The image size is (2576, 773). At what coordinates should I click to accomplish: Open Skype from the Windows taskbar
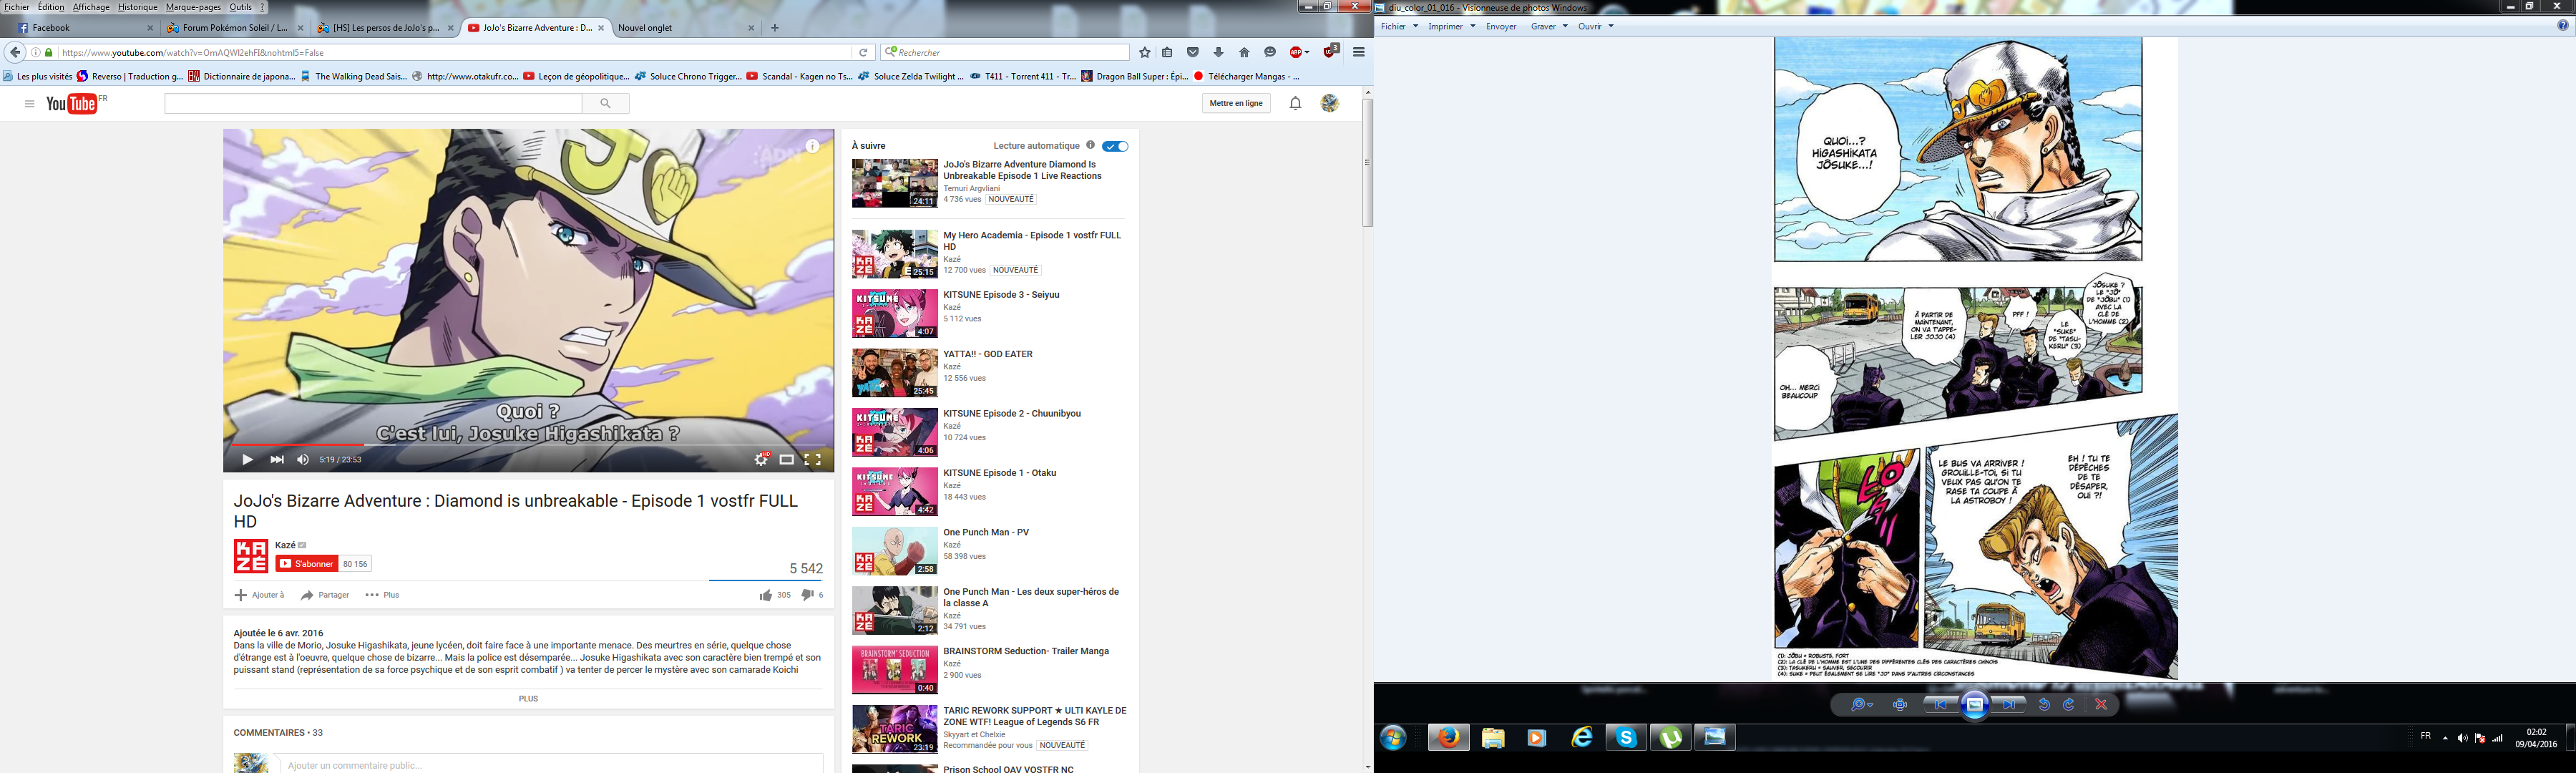click(x=1626, y=738)
